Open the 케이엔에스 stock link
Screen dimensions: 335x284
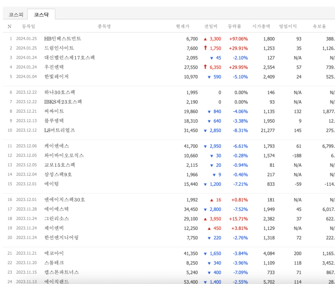coord(56,146)
